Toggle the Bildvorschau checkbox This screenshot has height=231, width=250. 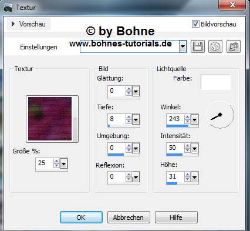pos(195,24)
